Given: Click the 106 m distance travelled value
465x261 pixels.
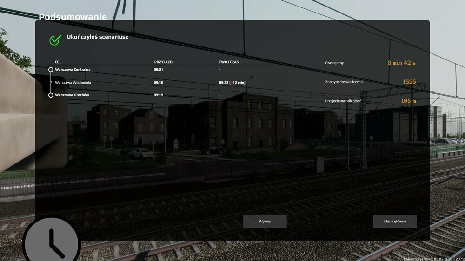Looking at the screenshot, I should (x=408, y=101).
